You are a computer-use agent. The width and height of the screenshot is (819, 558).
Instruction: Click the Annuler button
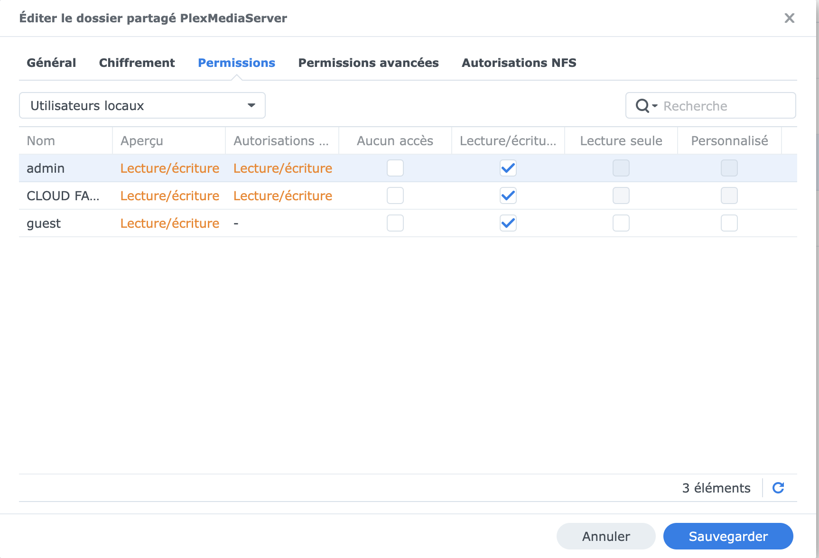606,536
